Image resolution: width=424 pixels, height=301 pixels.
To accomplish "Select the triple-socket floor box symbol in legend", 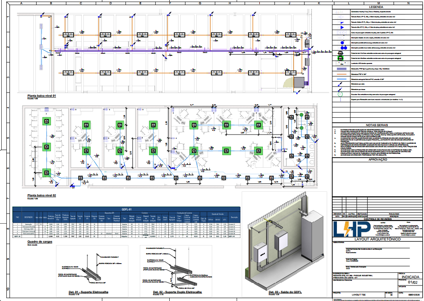I will 341,32.
